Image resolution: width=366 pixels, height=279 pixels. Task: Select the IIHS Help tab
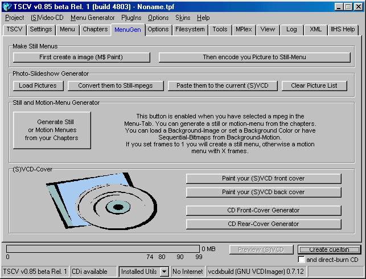[343, 29]
